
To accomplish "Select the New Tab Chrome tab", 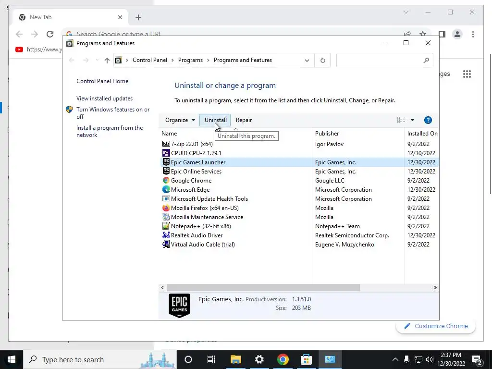I will [x=70, y=17].
